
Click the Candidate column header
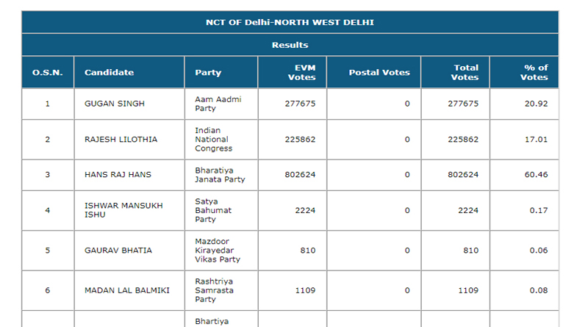pos(109,72)
